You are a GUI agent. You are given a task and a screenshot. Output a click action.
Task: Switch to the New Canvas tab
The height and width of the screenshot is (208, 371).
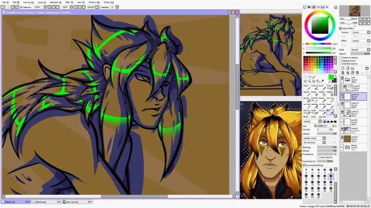click(78, 202)
